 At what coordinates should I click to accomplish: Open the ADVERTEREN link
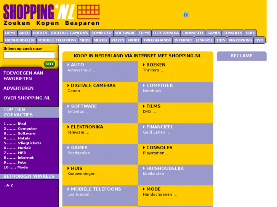click(18, 88)
